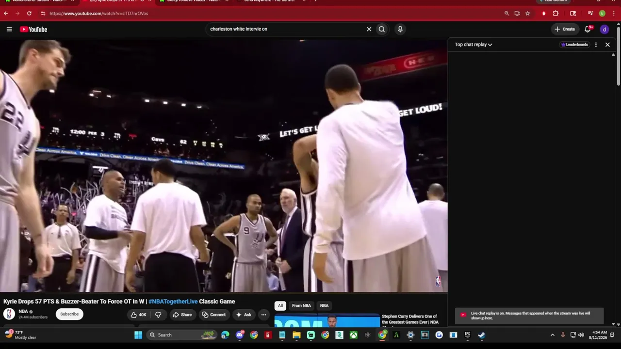This screenshot has width=621, height=349.
Task: Open the weather widget showing 73°F
Action: click(20, 335)
